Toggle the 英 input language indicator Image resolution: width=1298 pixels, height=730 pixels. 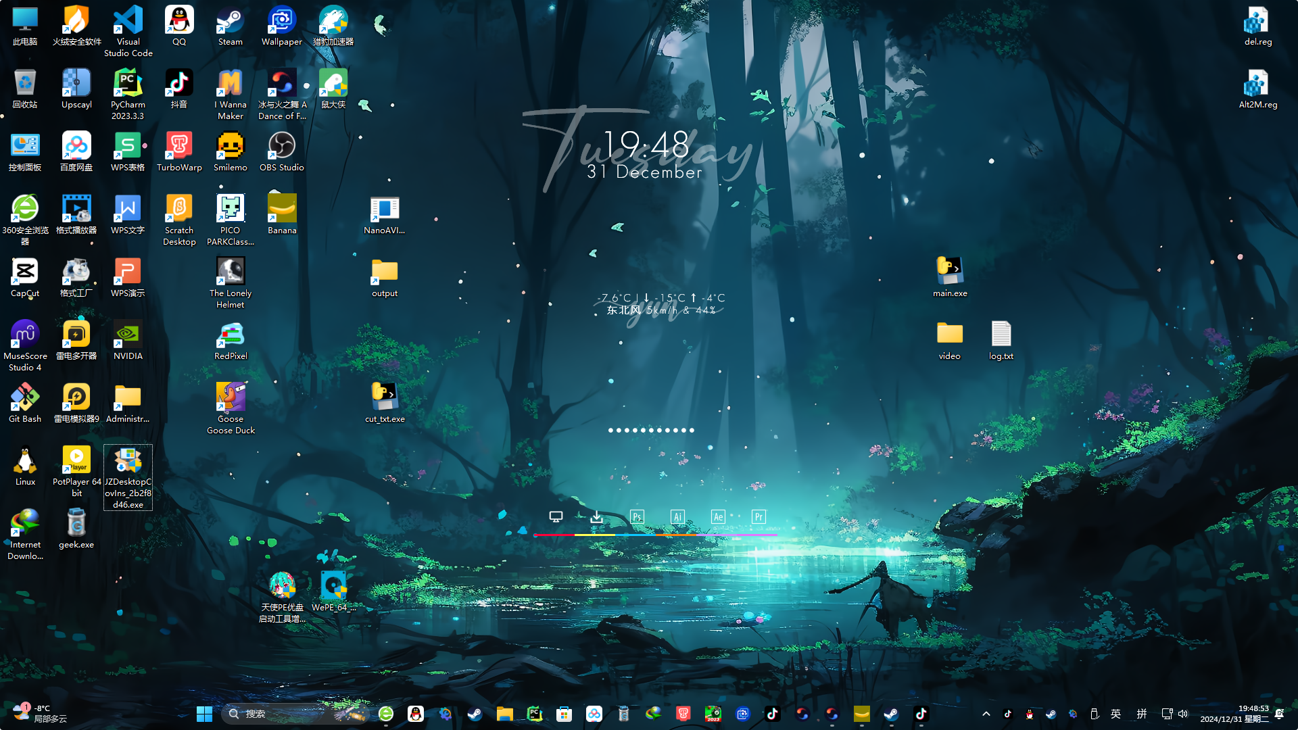click(x=1116, y=714)
